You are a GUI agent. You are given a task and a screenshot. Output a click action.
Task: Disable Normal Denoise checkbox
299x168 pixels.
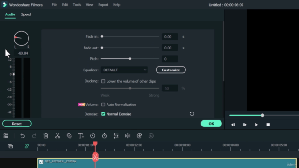103,114
